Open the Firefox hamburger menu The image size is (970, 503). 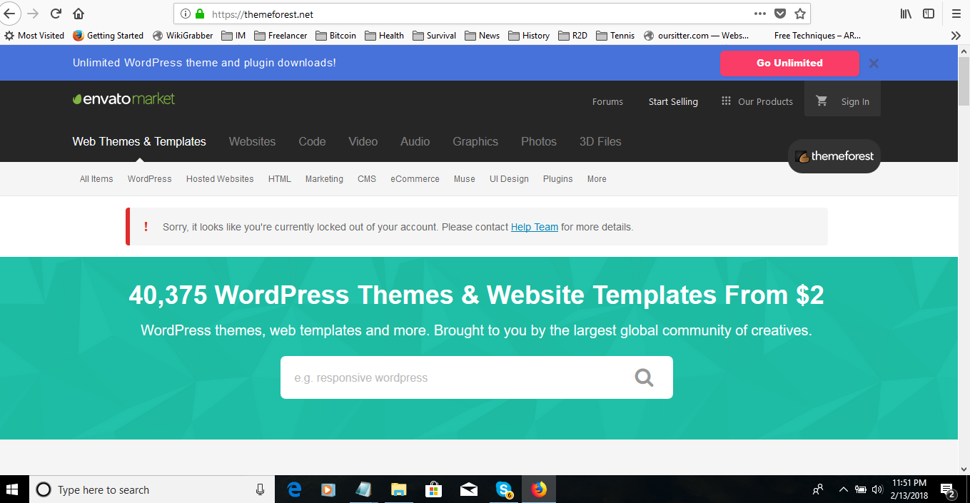click(x=956, y=14)
